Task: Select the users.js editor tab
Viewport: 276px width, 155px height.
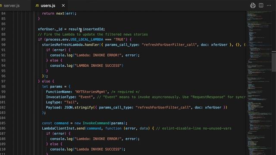Action: click(48, 6)
